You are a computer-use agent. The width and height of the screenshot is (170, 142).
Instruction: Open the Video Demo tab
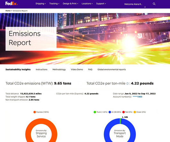77,69
